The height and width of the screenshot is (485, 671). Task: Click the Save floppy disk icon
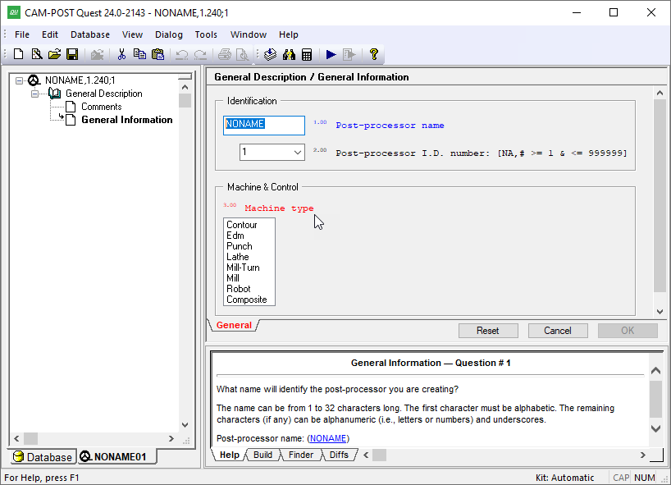point(72,54)
